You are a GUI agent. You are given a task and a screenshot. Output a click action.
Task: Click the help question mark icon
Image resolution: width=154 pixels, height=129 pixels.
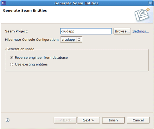(8, 120)
